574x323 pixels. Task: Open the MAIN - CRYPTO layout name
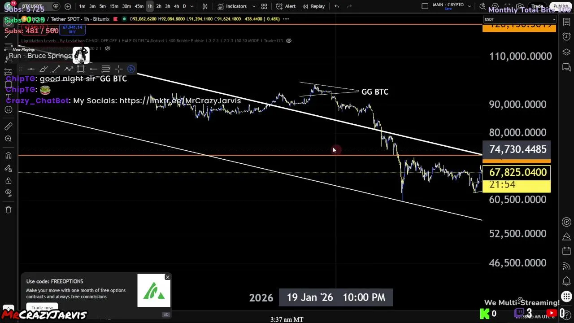click(x=448, y=5)
